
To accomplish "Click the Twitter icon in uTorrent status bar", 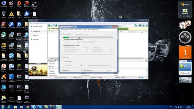I will [142, 78].
